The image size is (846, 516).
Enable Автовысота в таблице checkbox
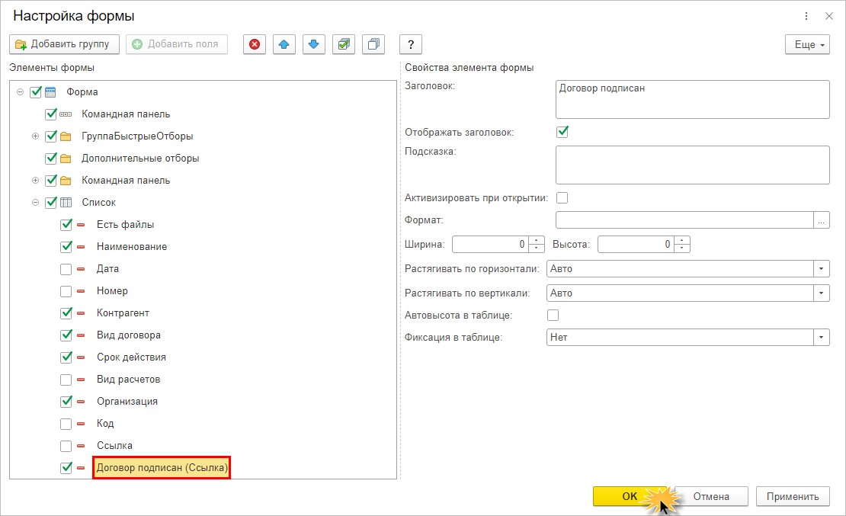tap(553, 315)
